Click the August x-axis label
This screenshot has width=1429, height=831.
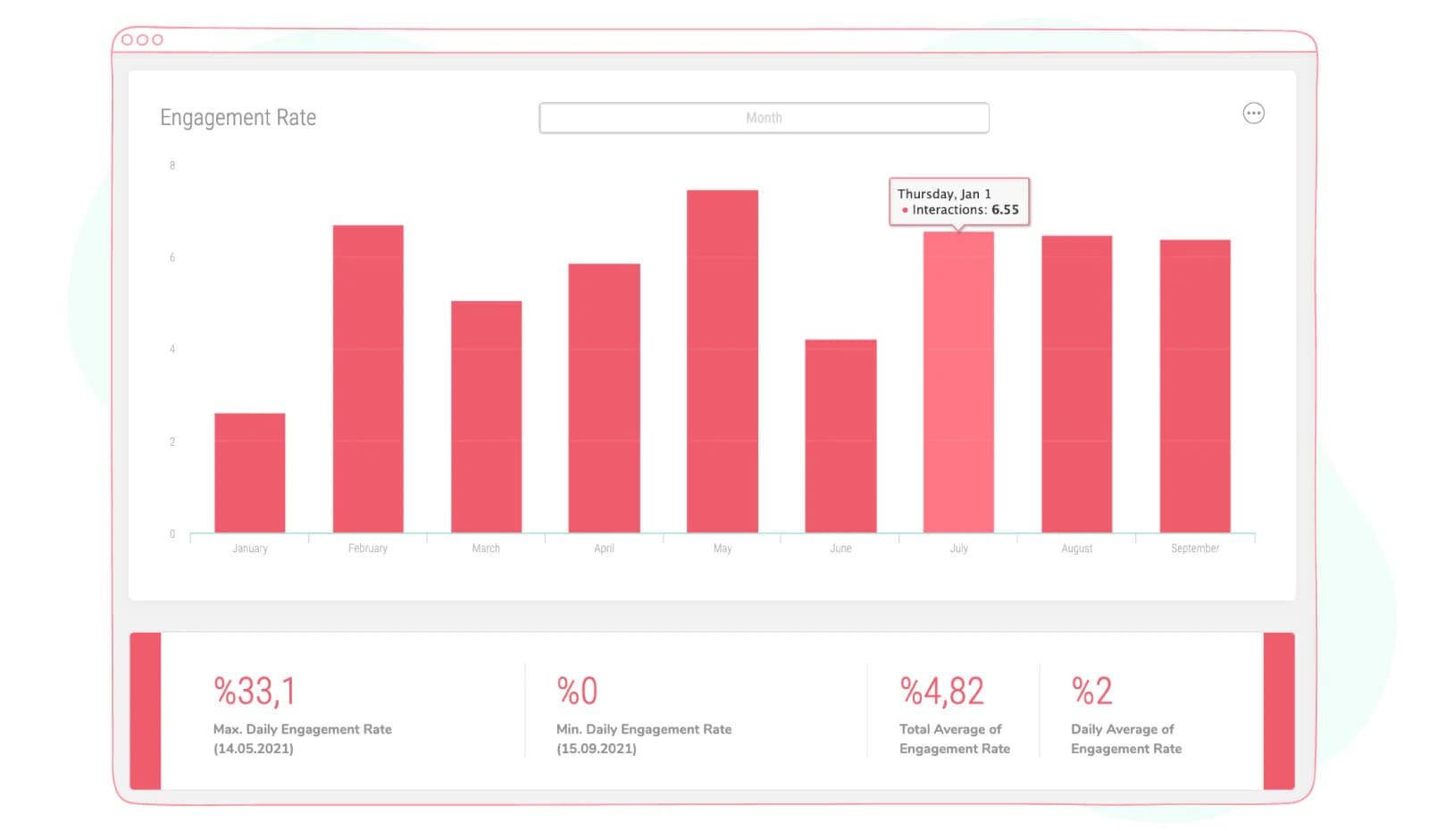1077,549
